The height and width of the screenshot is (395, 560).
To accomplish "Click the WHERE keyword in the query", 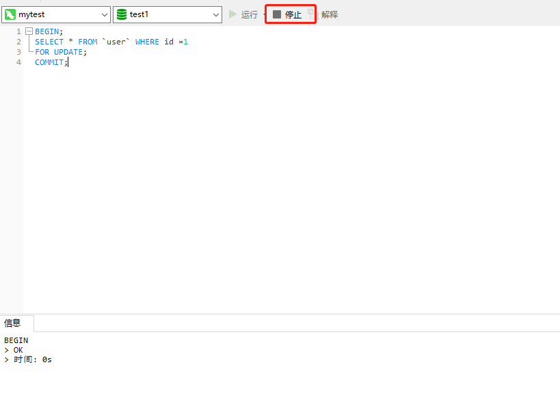I will pos(147,42).
